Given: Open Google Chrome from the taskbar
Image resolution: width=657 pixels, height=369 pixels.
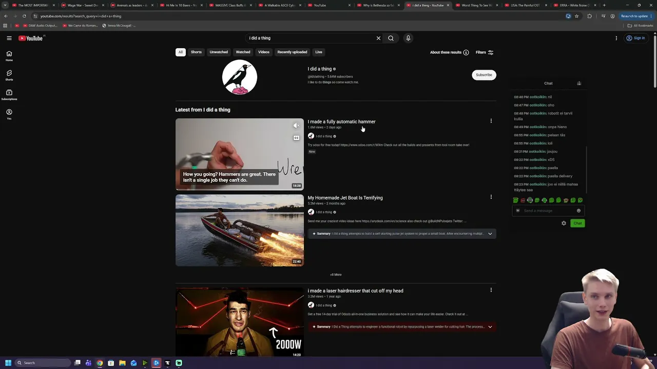Looking at the screenshot, I should point(100,363).
